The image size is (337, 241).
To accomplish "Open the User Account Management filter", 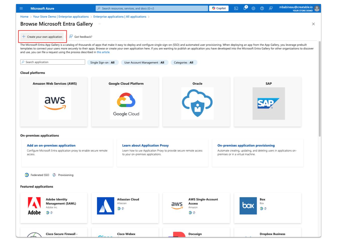I will 144,63.
